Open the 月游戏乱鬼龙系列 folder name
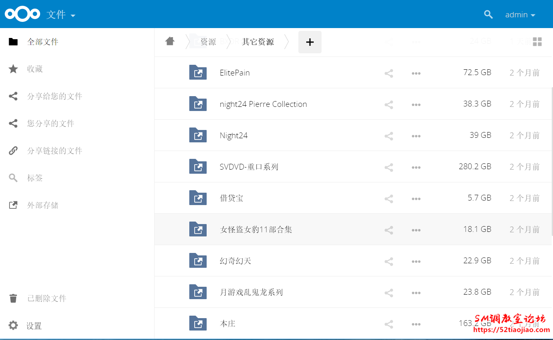The image size is (553, 340). click(x=251, y=292)
